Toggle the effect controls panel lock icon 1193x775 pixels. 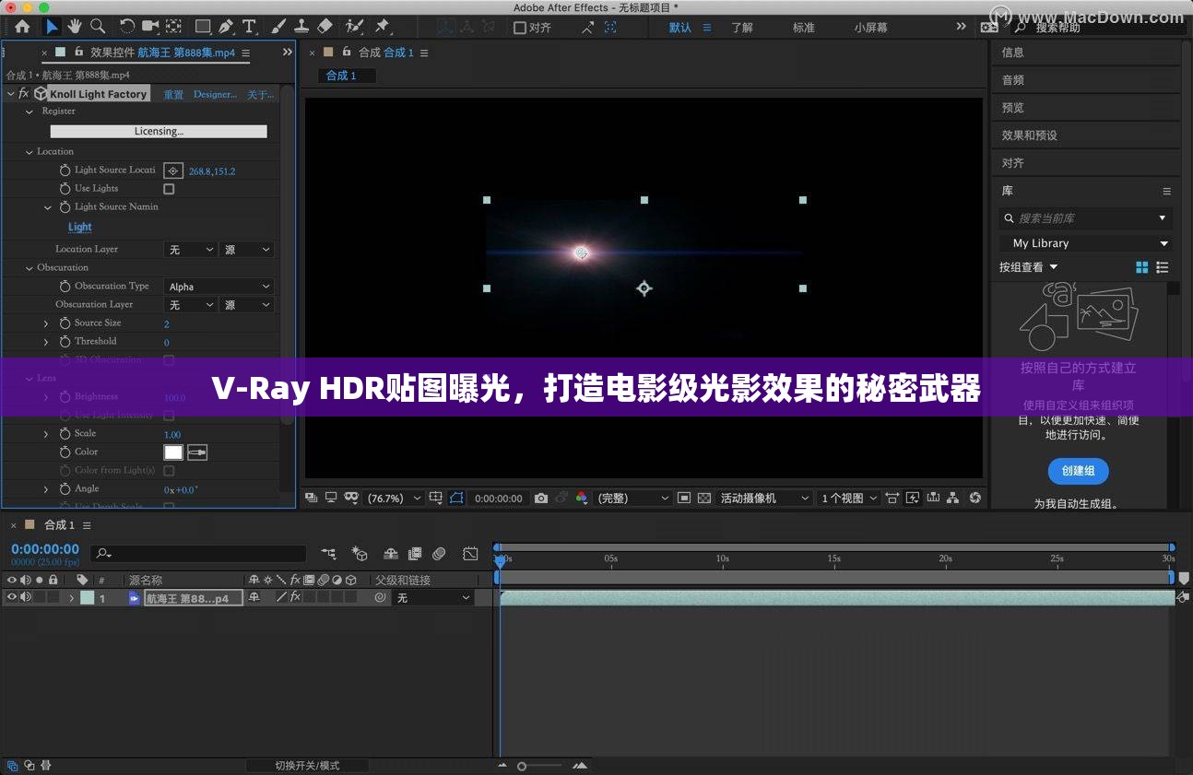79,53
